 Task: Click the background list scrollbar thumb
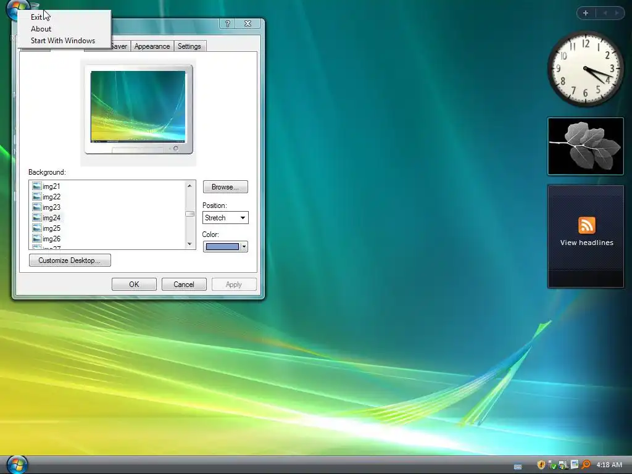pyautogui.click(x=189, y=214)
